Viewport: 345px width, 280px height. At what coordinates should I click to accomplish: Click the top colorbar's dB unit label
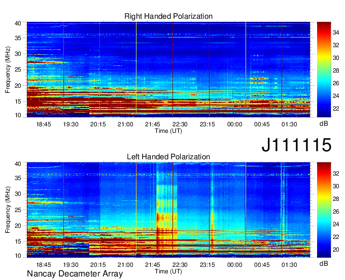pyautogui.click(x=324, y=124)
